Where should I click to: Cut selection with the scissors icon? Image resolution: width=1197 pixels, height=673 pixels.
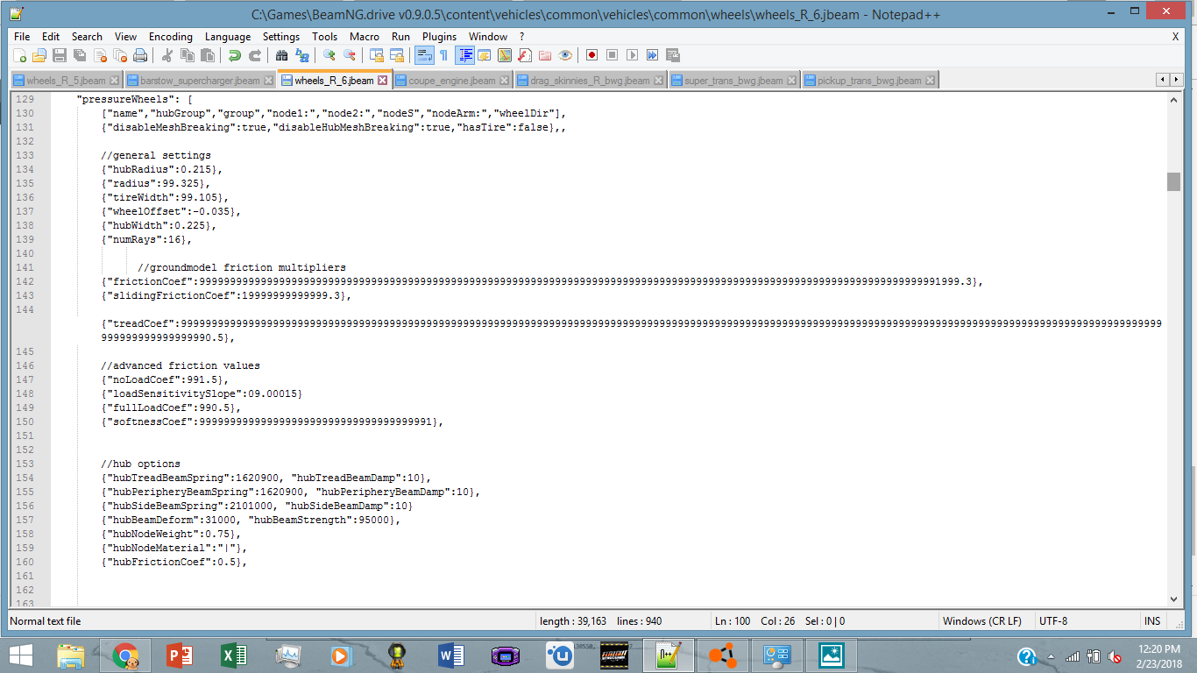point(167,55)
